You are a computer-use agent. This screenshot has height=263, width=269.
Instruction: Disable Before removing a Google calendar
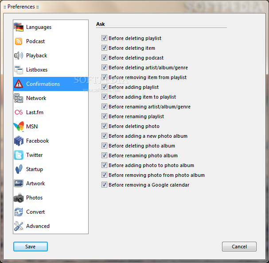104,185
